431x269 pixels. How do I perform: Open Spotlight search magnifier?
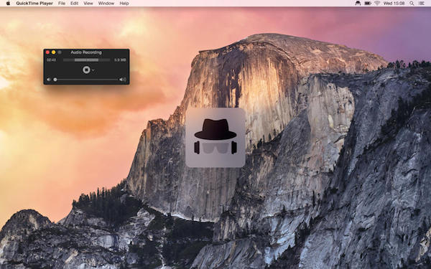tap(412, 4)
